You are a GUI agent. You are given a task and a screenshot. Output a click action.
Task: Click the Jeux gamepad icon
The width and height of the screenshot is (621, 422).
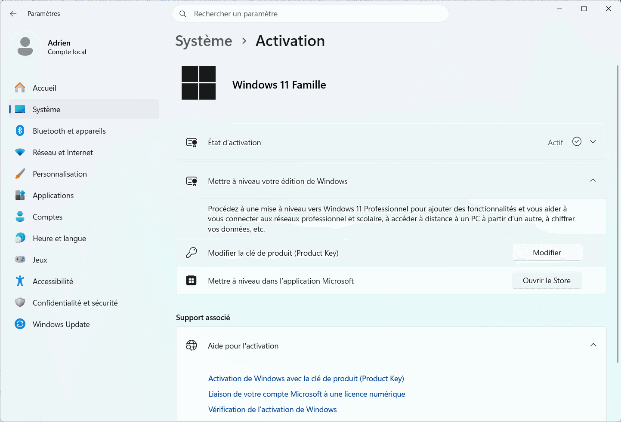[20, 260]
